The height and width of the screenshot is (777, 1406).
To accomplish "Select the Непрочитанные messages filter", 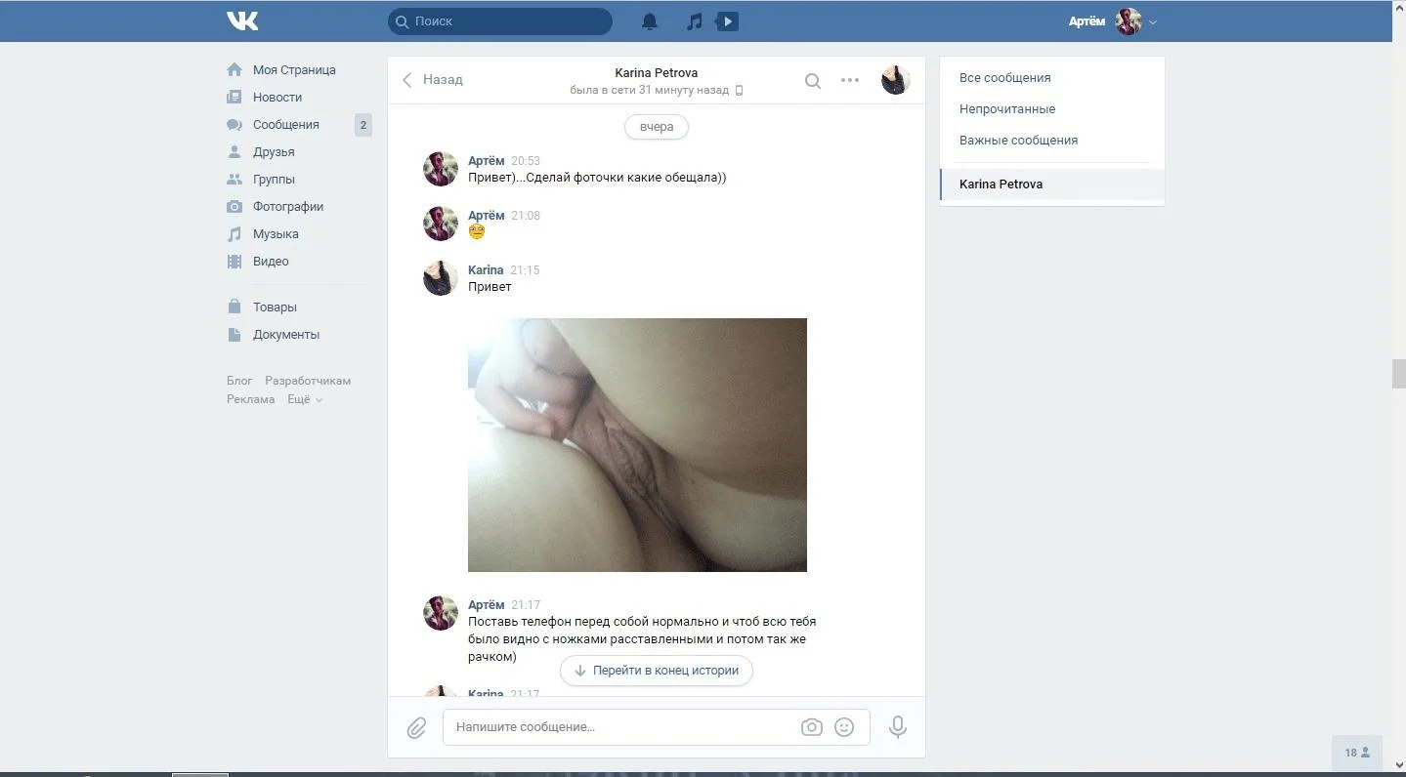I will click(1007, 109).
